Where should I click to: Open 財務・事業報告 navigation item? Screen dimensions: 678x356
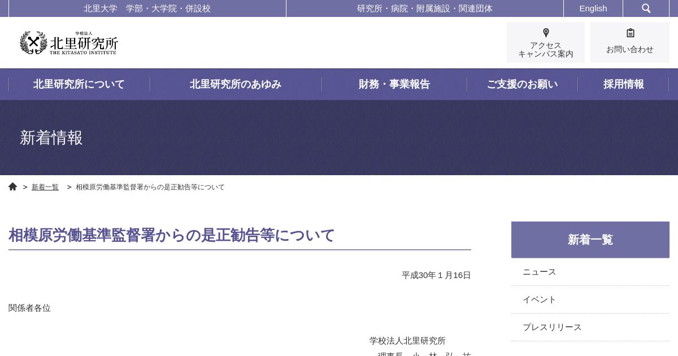click(x=394, y=84)
